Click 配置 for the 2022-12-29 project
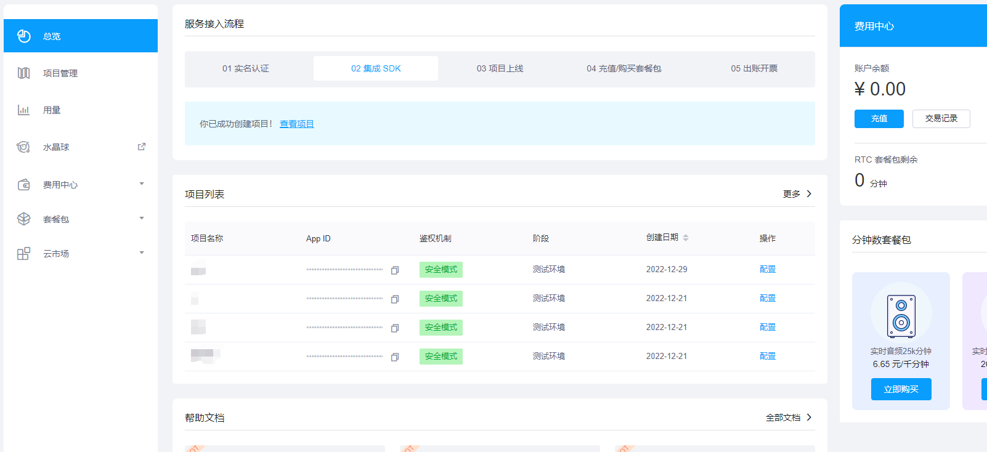 tap(768, 269)
